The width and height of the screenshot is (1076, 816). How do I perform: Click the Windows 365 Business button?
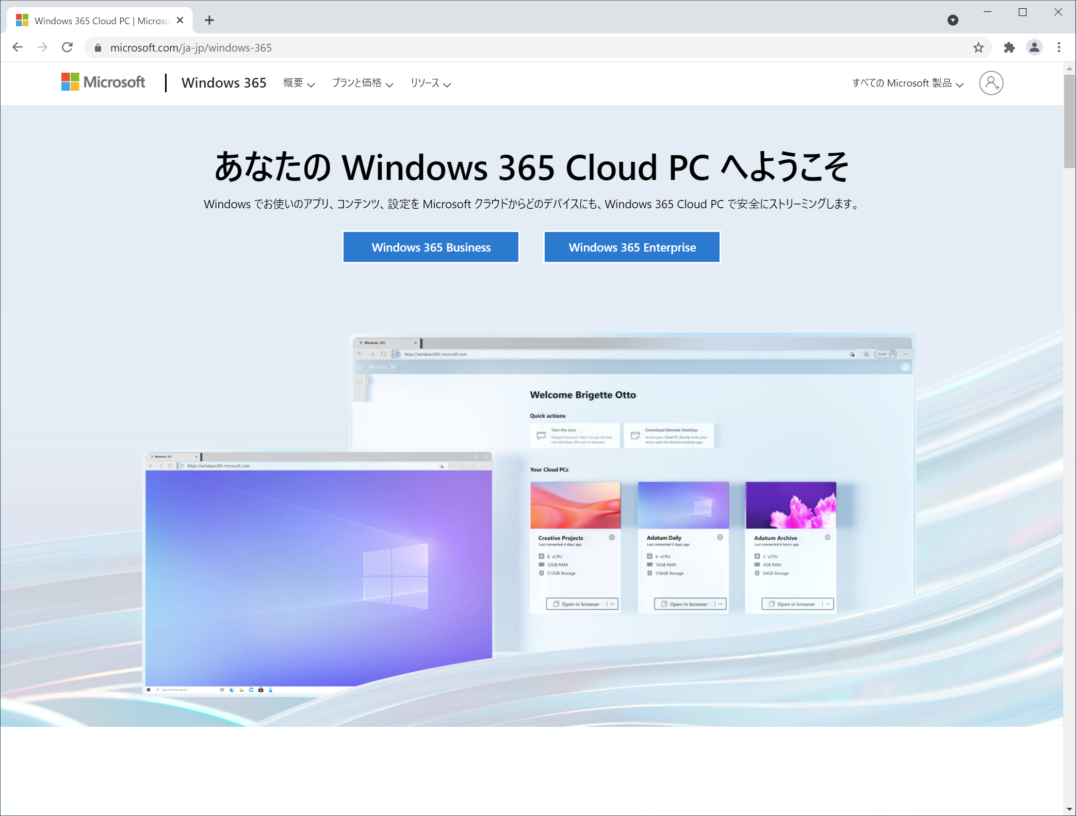pyautogui.click(x=431, y=247)
